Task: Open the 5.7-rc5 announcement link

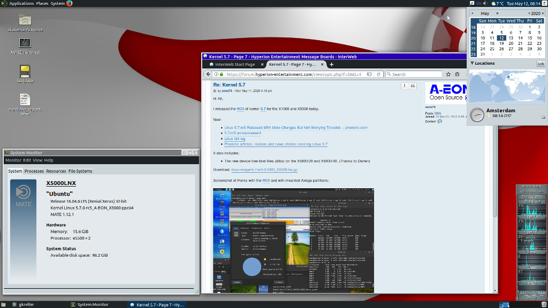Action: pyautogui.click(x=242, y=133)
